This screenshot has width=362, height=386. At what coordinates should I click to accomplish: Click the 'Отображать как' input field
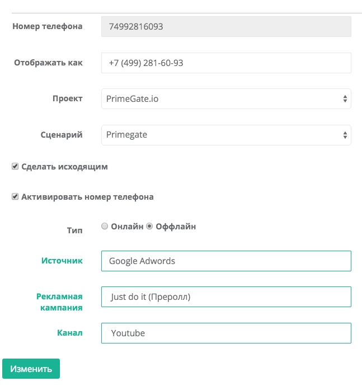(x=225, y=63)
